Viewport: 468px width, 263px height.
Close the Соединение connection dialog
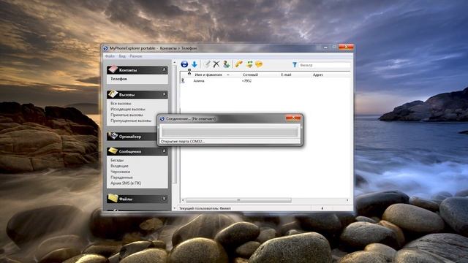click(x=293, y=118)
